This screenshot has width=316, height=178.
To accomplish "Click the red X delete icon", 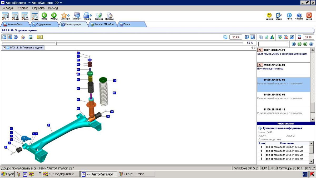I will [x=286, y=37].
